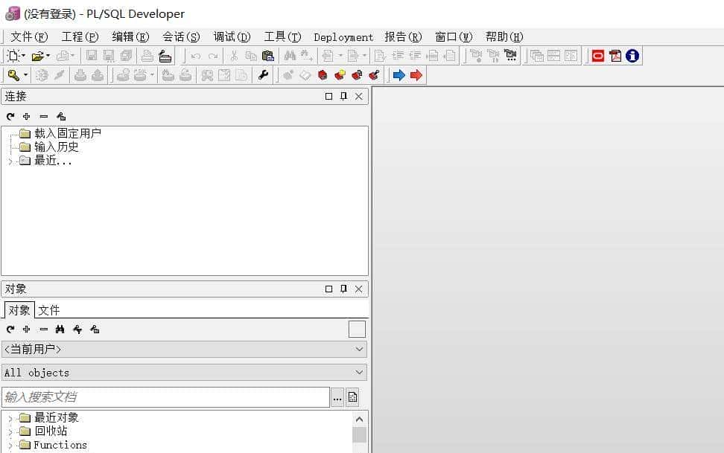
Task: Open the <当前用户> dropdown
Action: point(358,349)
